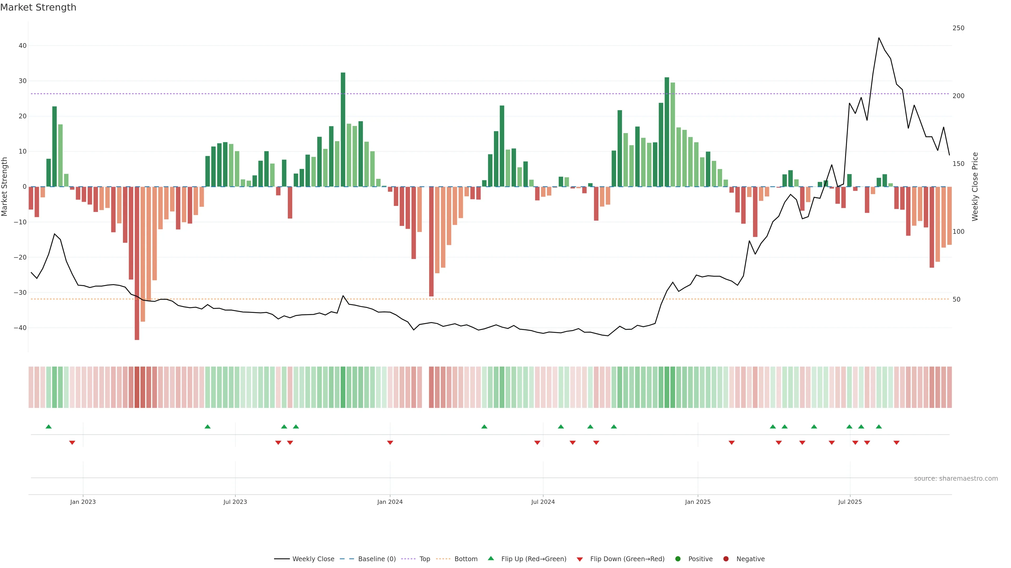
Task: Click the red flip-down marker at Jan 2024
Action: click(x=390, y=443)
